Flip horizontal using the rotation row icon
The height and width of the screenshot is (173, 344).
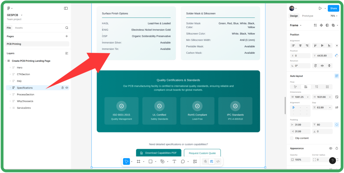322,66
